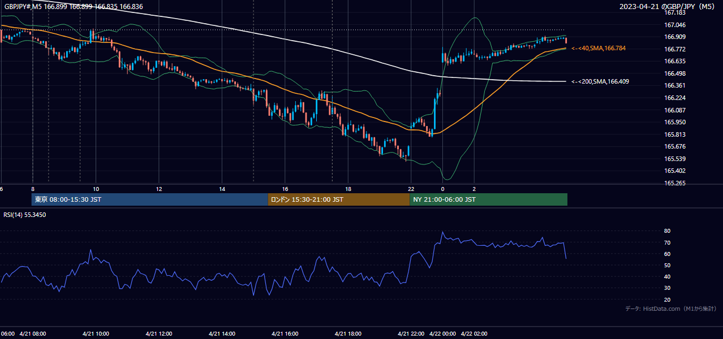Click the 4/21 12:00 time label
This screenshot has height=339, width=723.
pyautogui.click(x=159, y=334)
